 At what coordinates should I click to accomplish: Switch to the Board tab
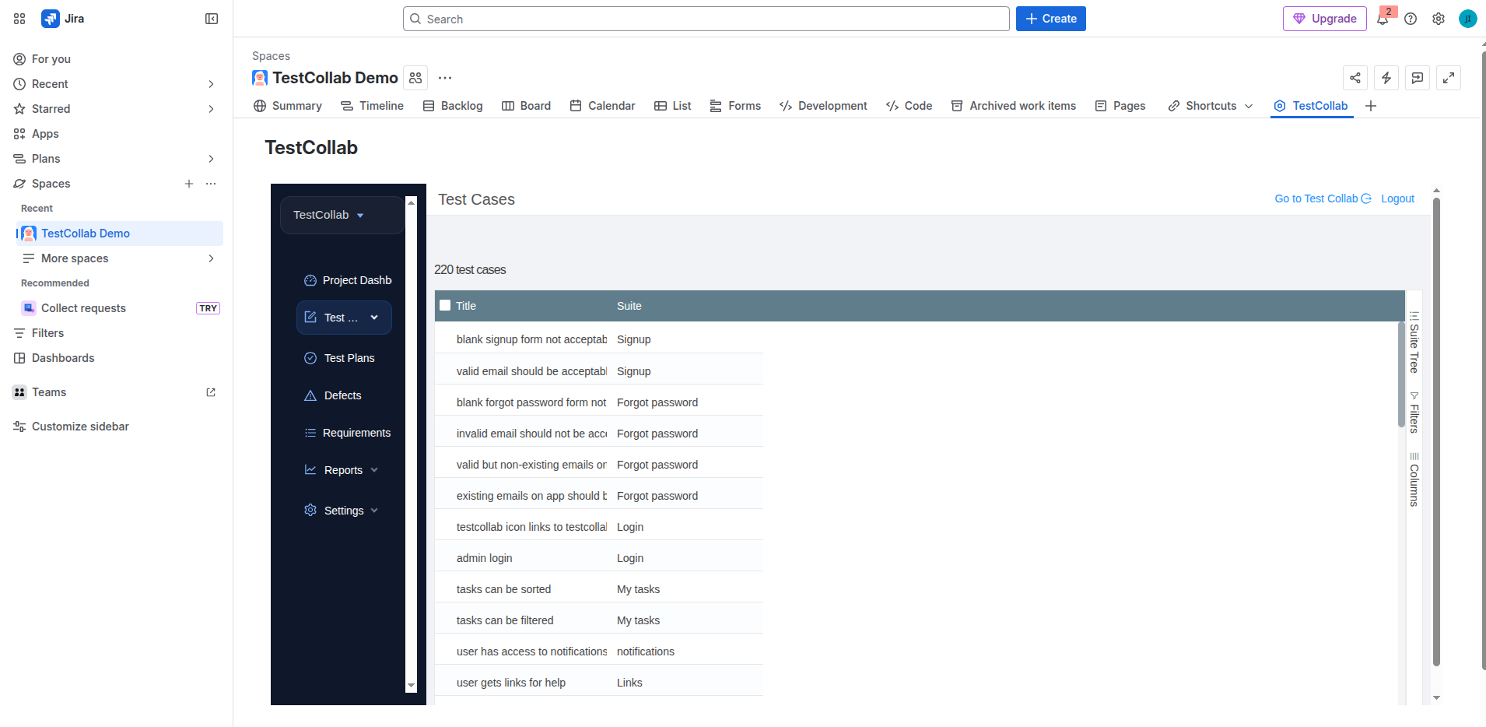coord(527,106)
